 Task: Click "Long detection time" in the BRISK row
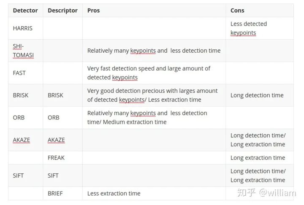[x=257, y=95]
